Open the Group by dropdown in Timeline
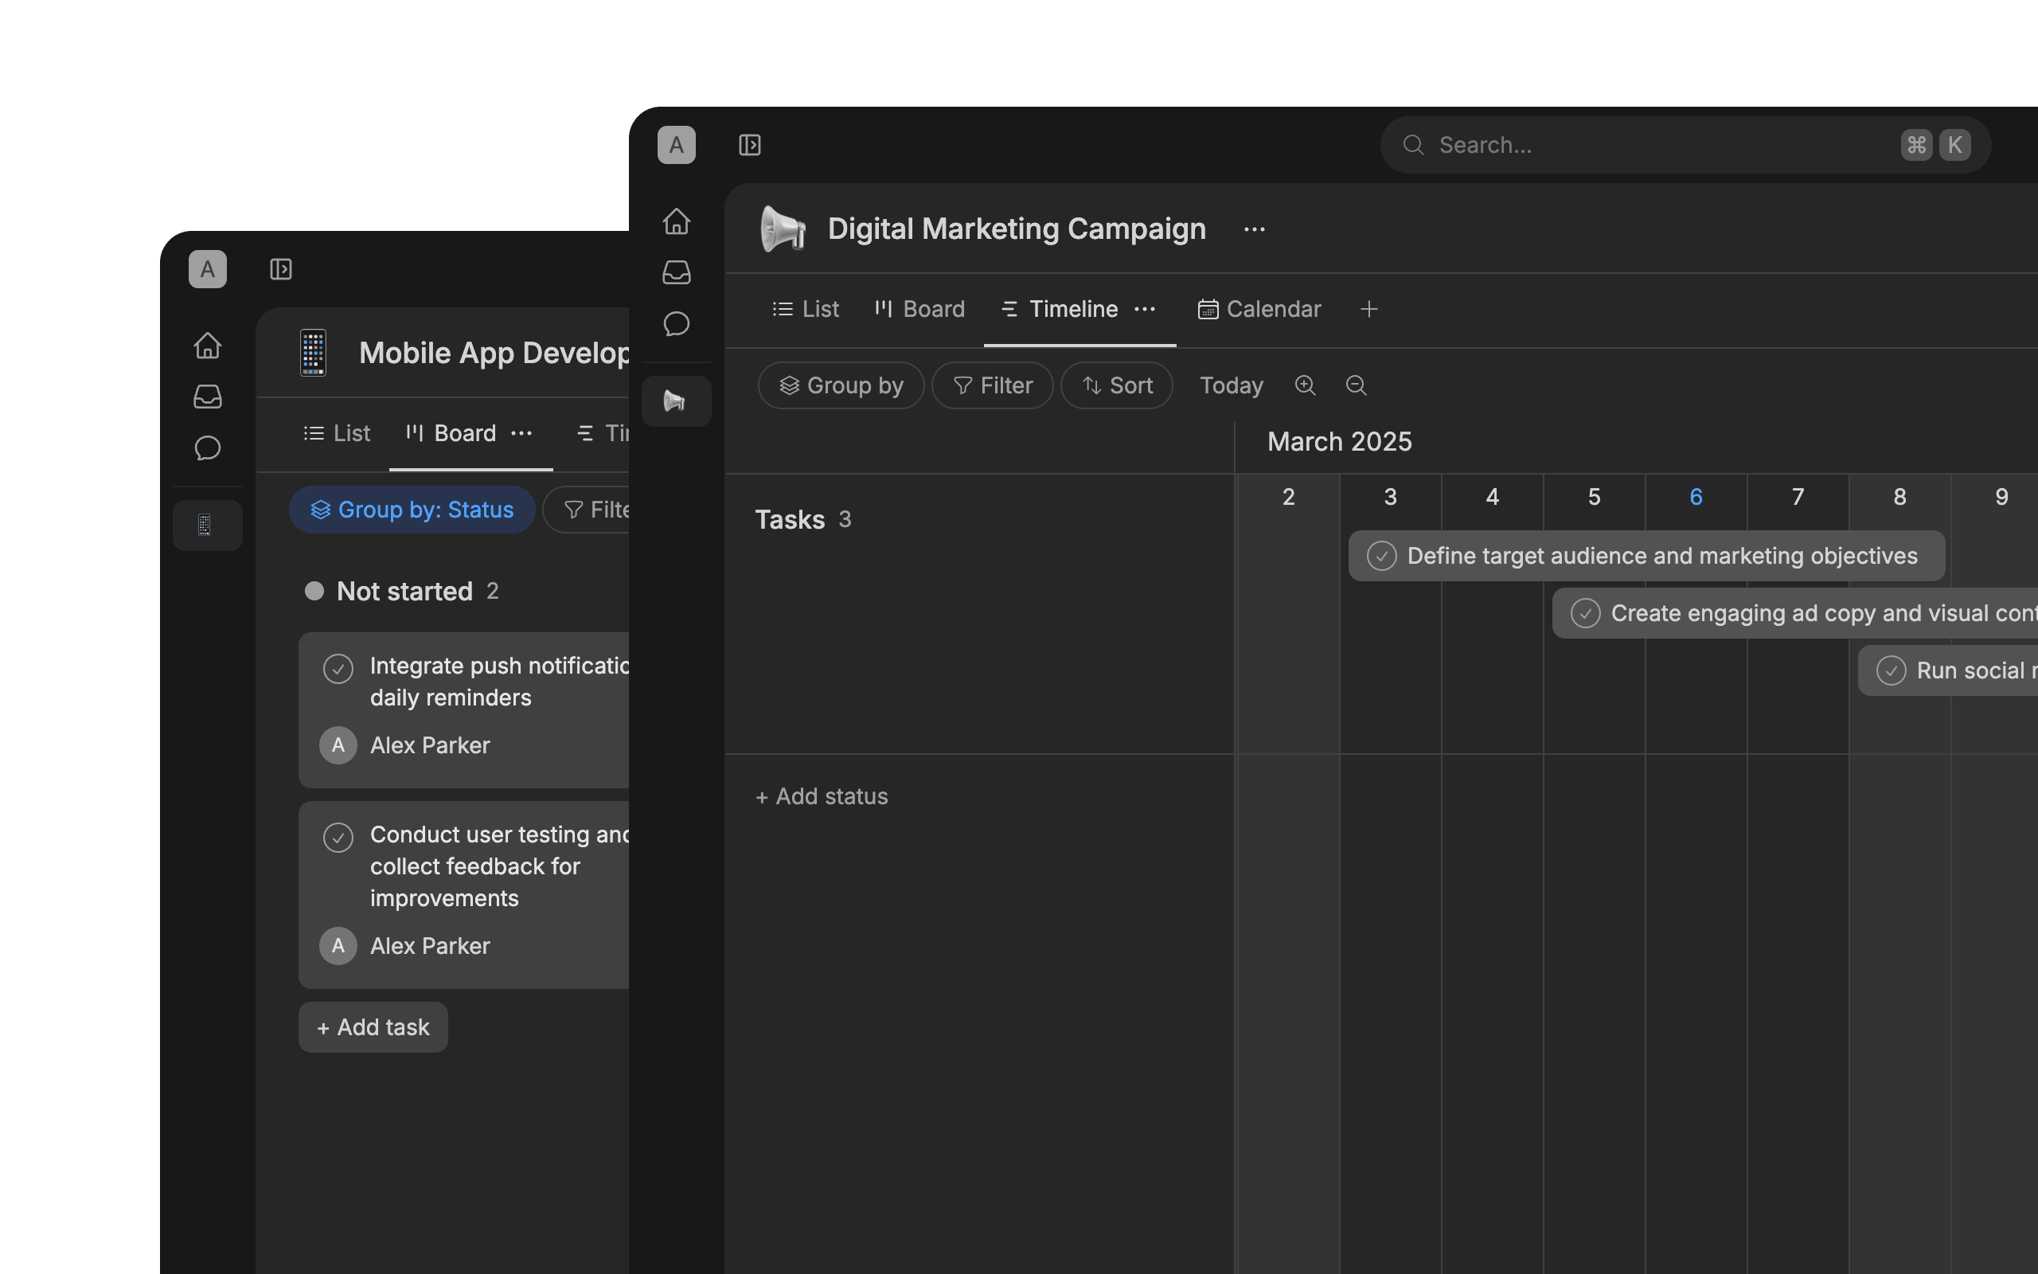The width and height of the screenshot is (2038, 1274). click(x=841, y=385)
